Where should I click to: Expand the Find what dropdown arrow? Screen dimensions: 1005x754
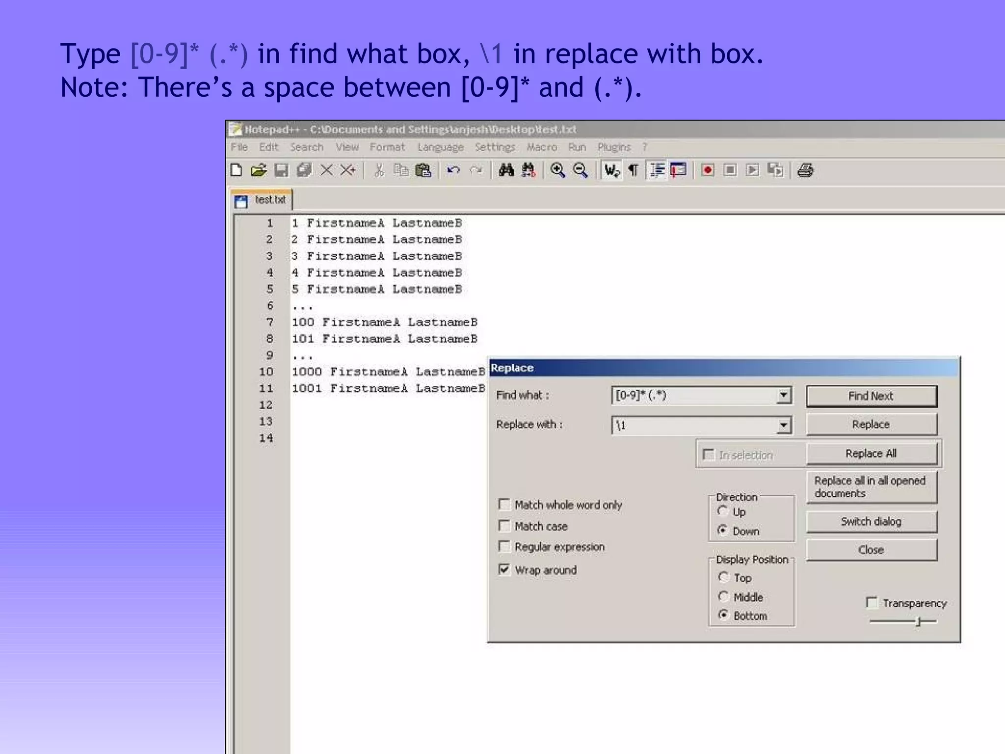(784, 396)
